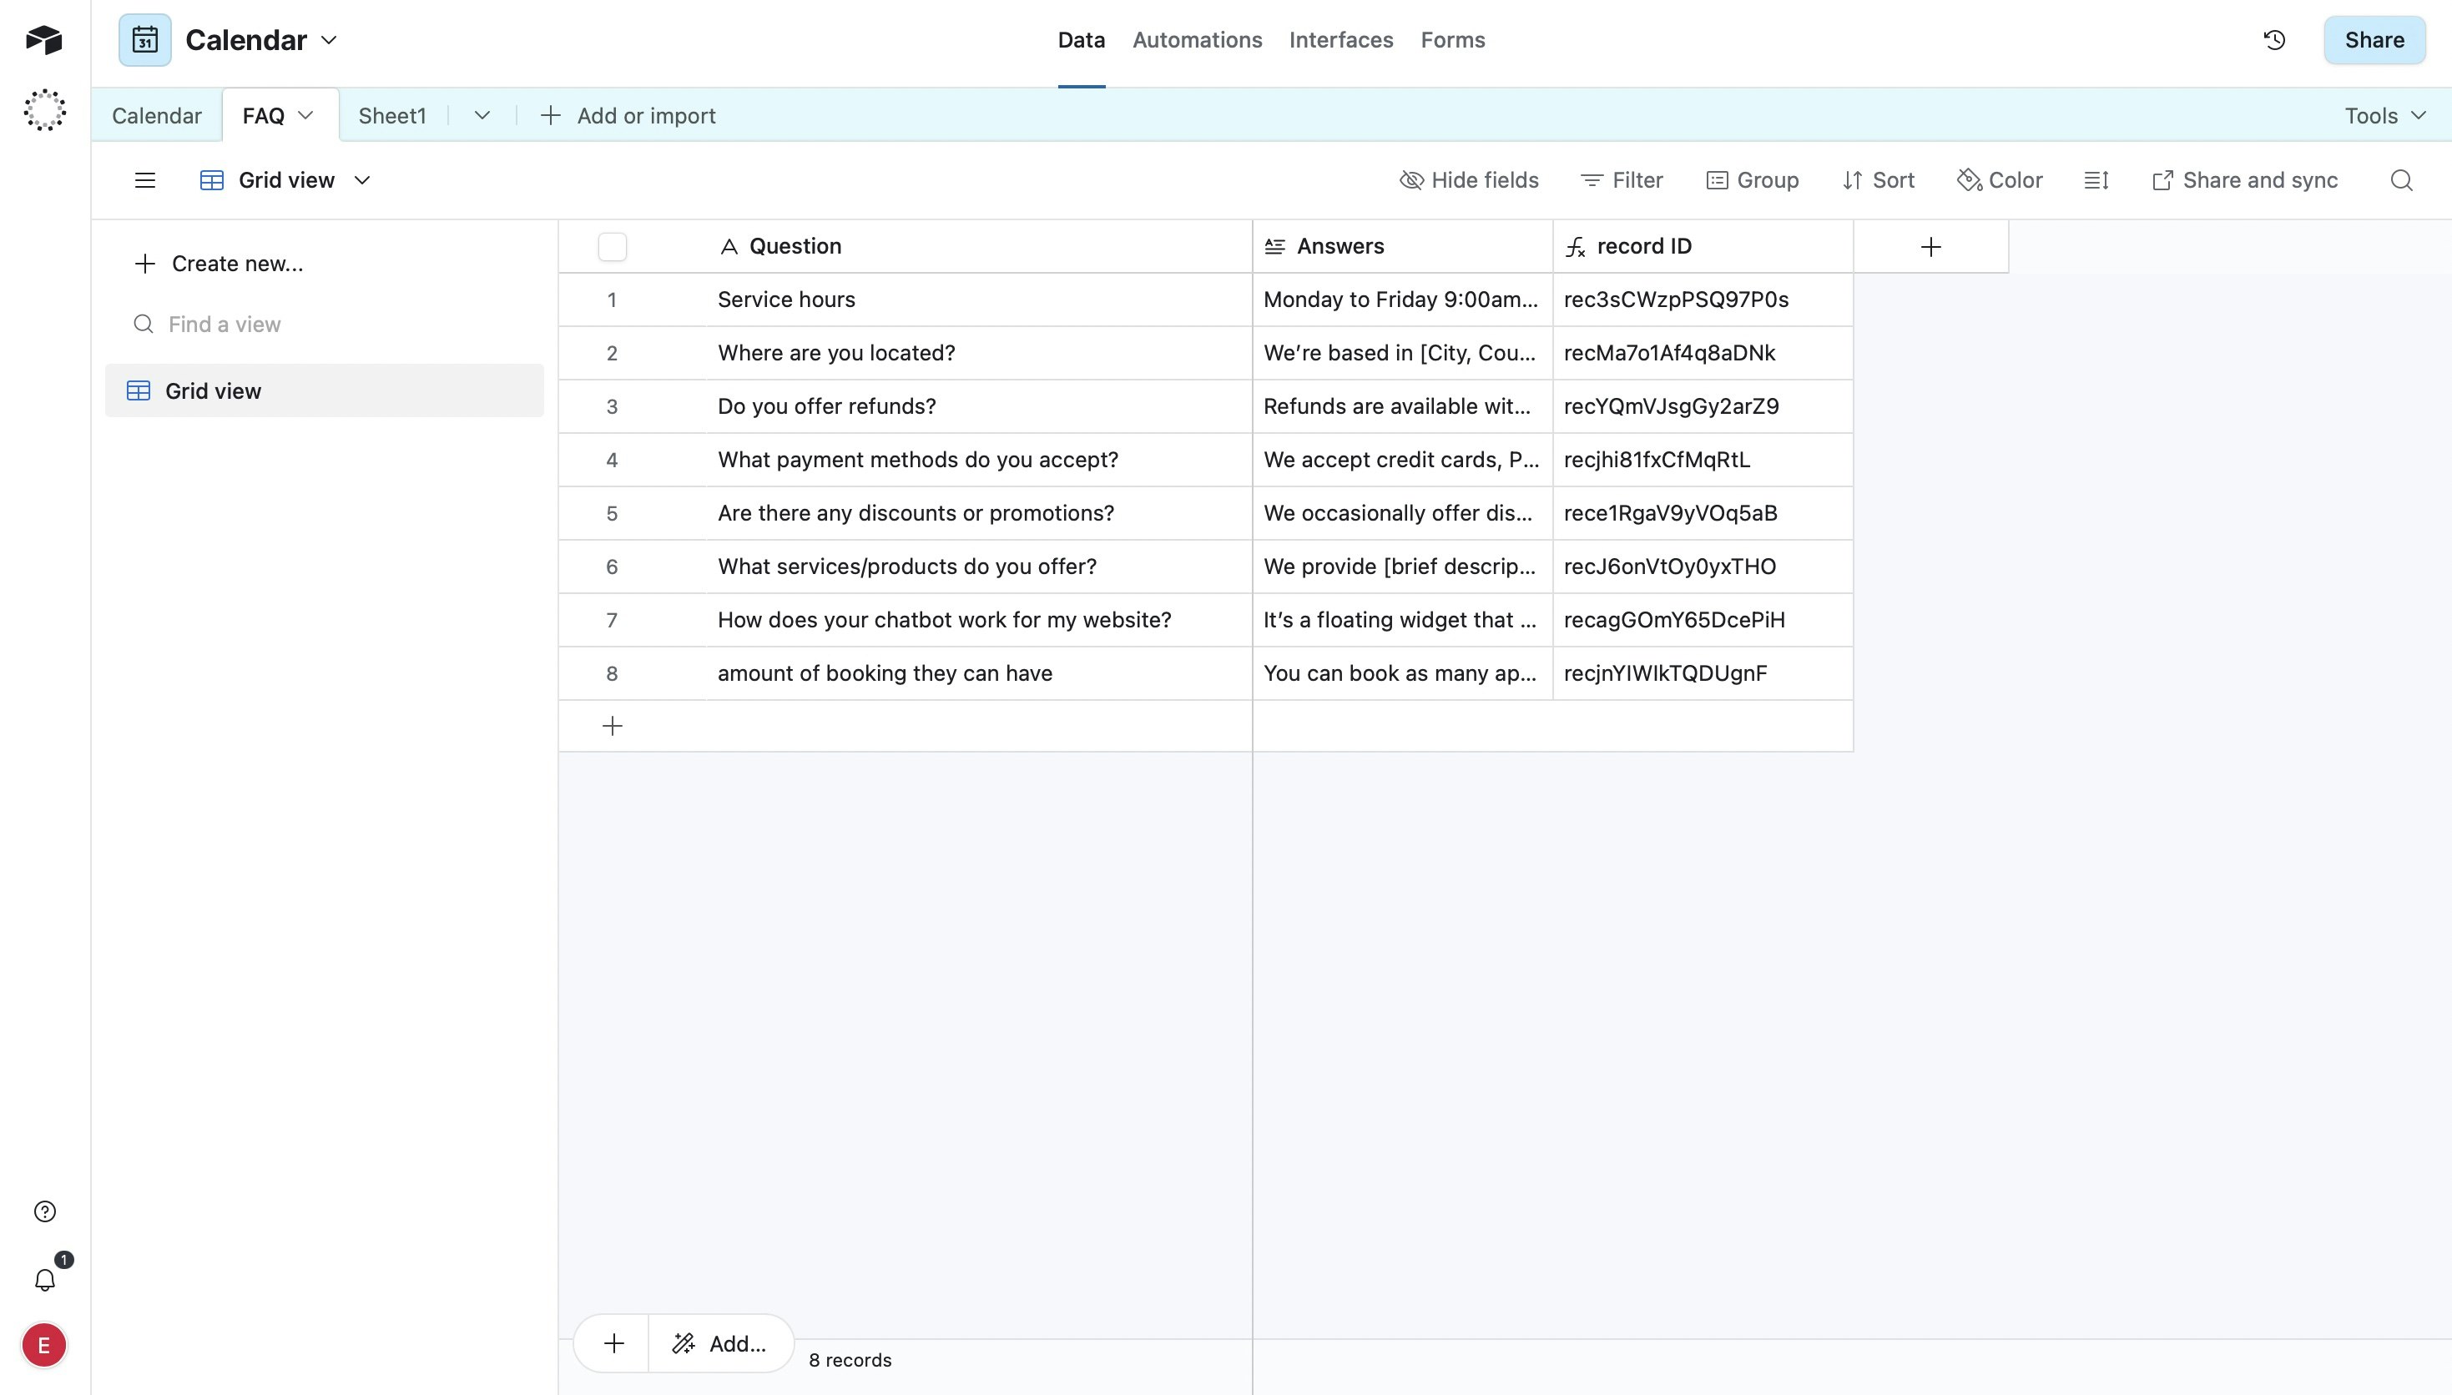Click the Question column header

pyautogui.click(x=977, y=247)
